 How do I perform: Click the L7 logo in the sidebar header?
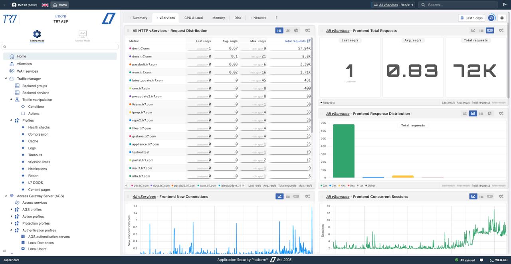coord(109,19)
